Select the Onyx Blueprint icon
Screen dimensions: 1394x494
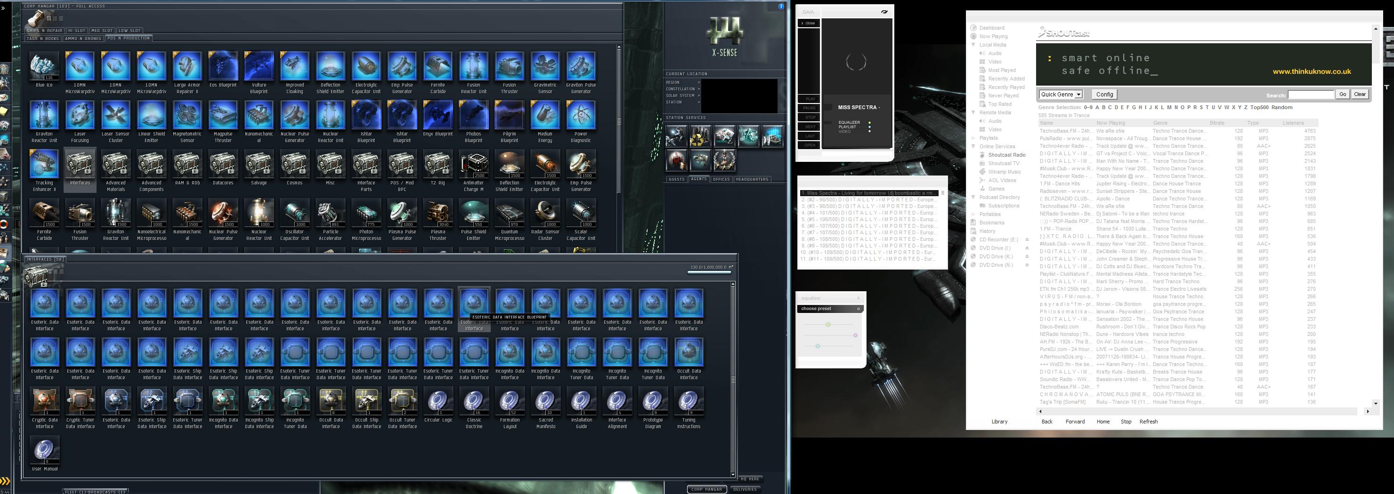pos(438,115)
